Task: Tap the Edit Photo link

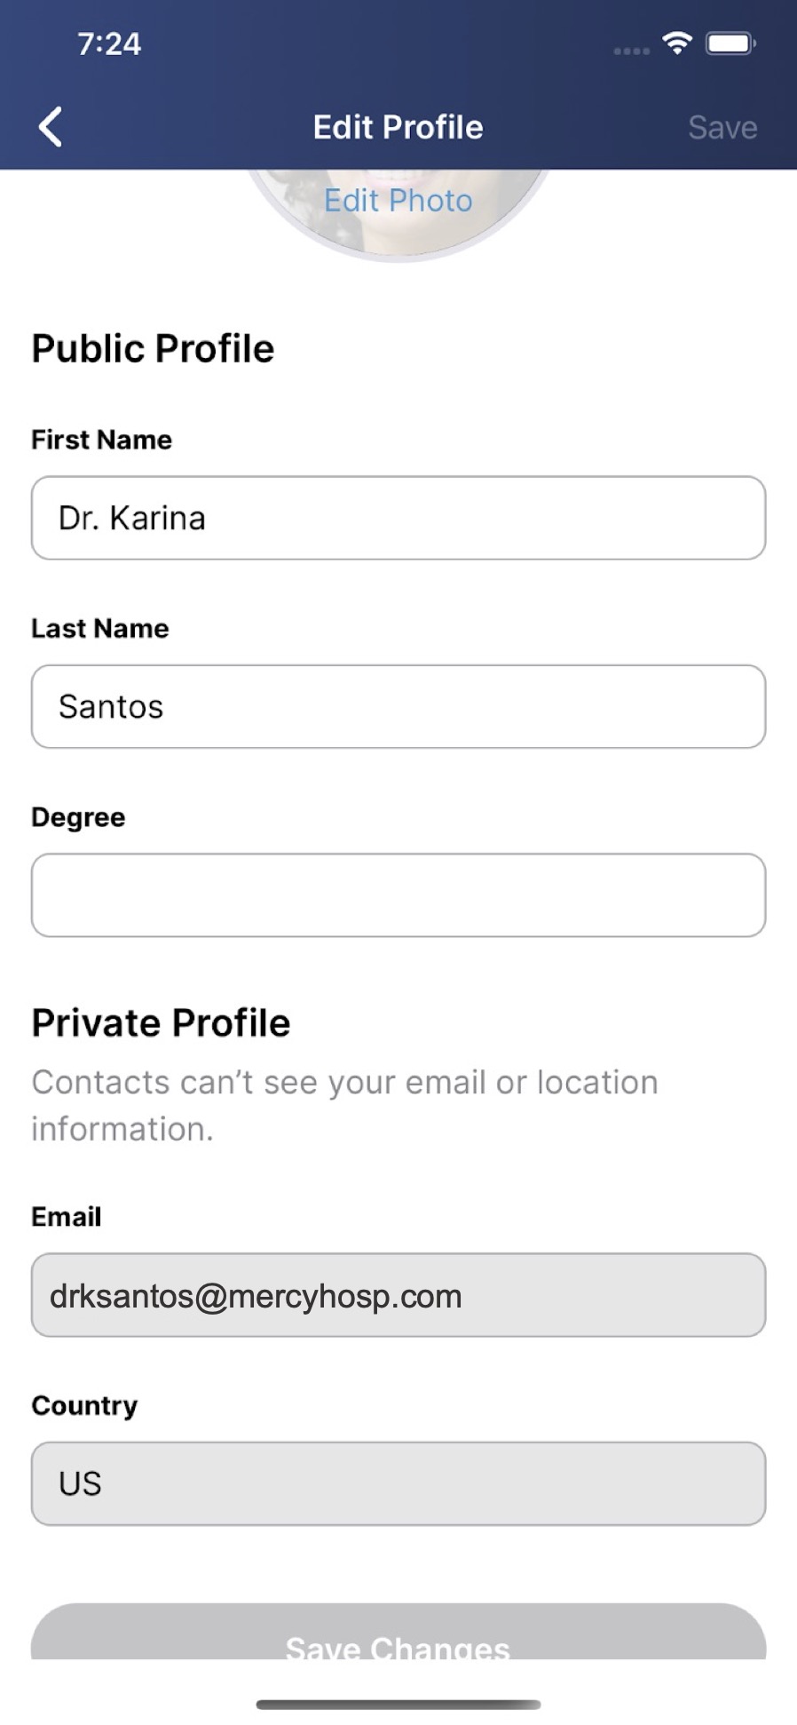Action: pyautogui.click(x=398, y=201)
